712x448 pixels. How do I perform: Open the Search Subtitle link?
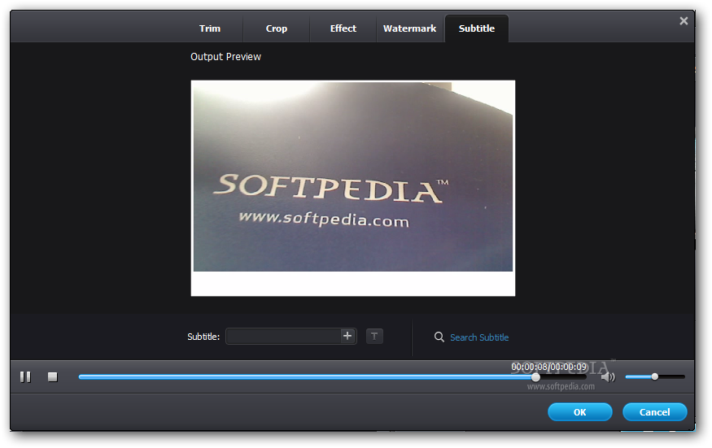(x=479, y=337)
